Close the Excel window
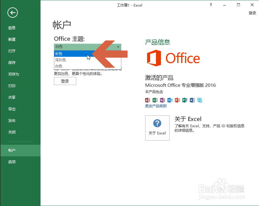The height and width of the screenshot is (206, 259). click(x=252, y=5)
